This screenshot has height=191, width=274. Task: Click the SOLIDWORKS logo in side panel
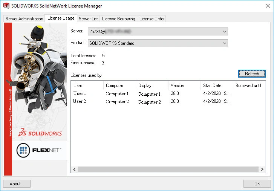[x=40, y=133]
